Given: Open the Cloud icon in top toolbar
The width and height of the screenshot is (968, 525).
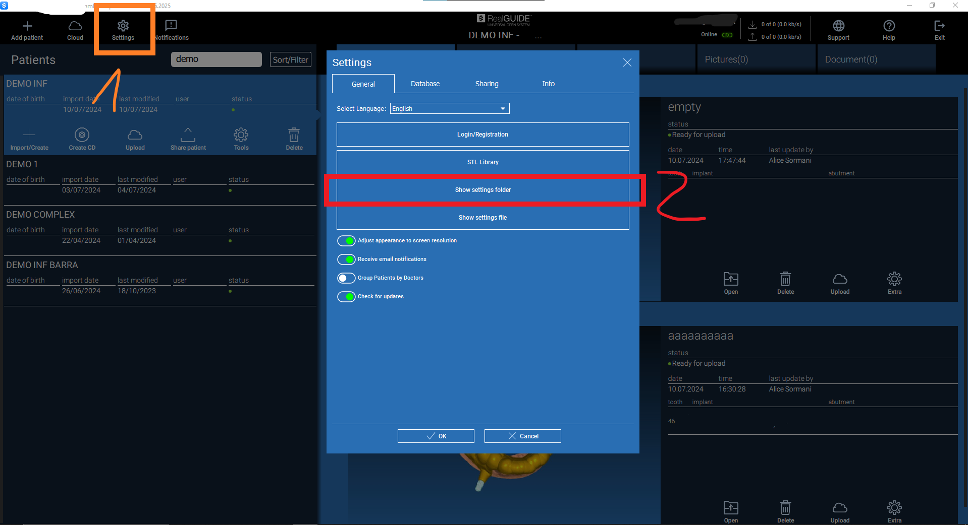Looking at the screenshot, I should coord(75,26).
